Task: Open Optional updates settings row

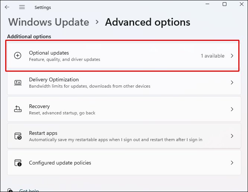Action: tap(112, 56)
